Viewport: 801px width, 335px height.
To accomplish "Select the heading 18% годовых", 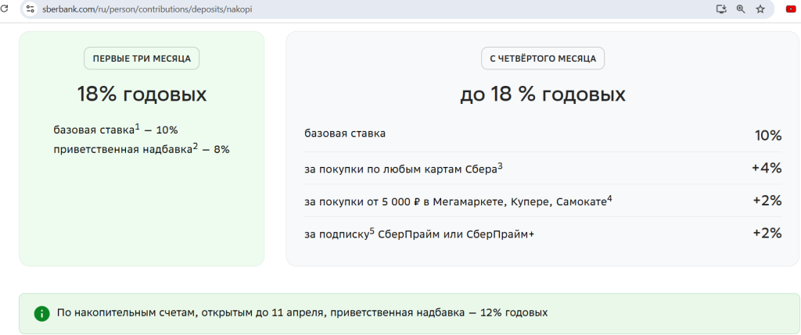I will tap(142, 94).
